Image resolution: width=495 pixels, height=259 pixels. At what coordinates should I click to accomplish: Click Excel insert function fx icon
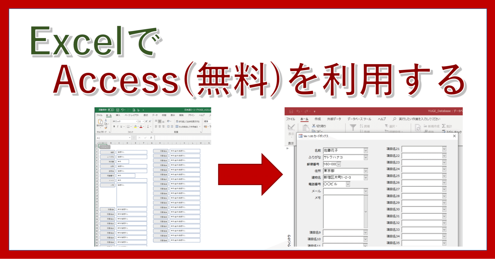pos(151,138)
